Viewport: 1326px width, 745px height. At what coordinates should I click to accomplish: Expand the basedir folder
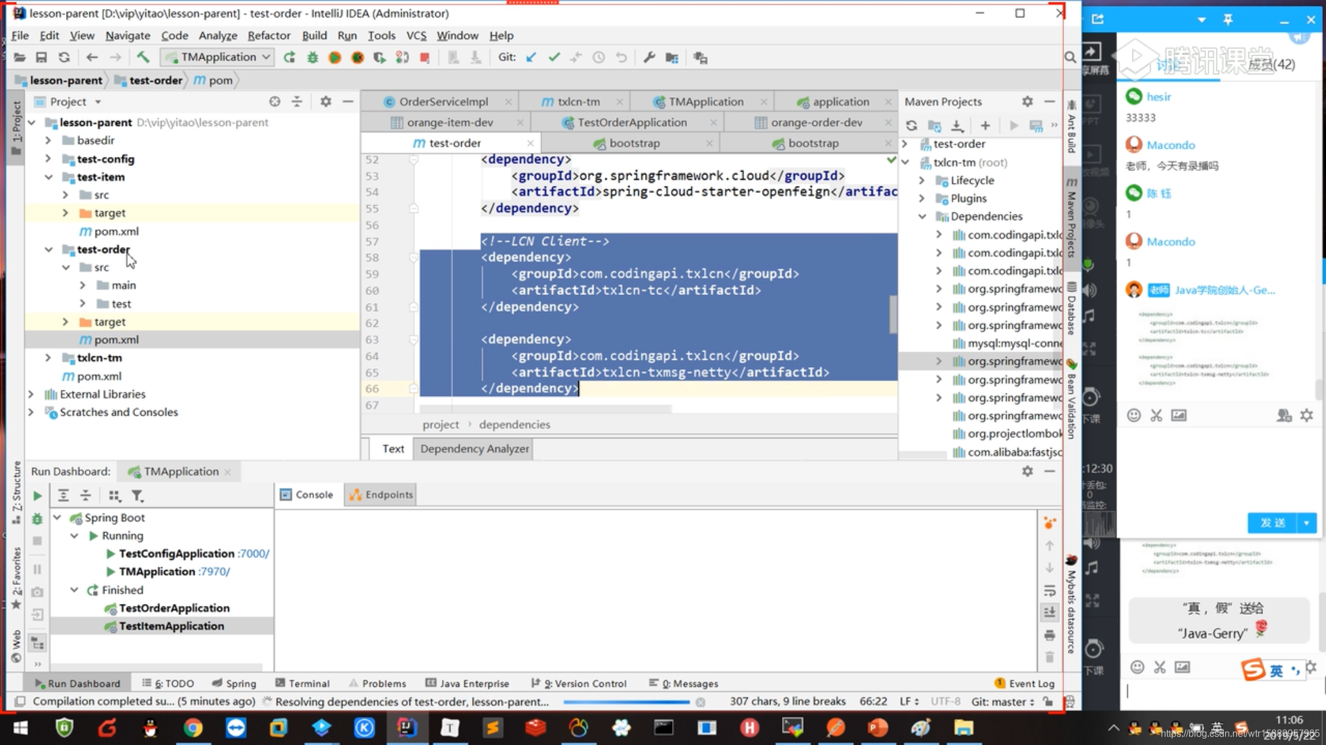point(49,140)
